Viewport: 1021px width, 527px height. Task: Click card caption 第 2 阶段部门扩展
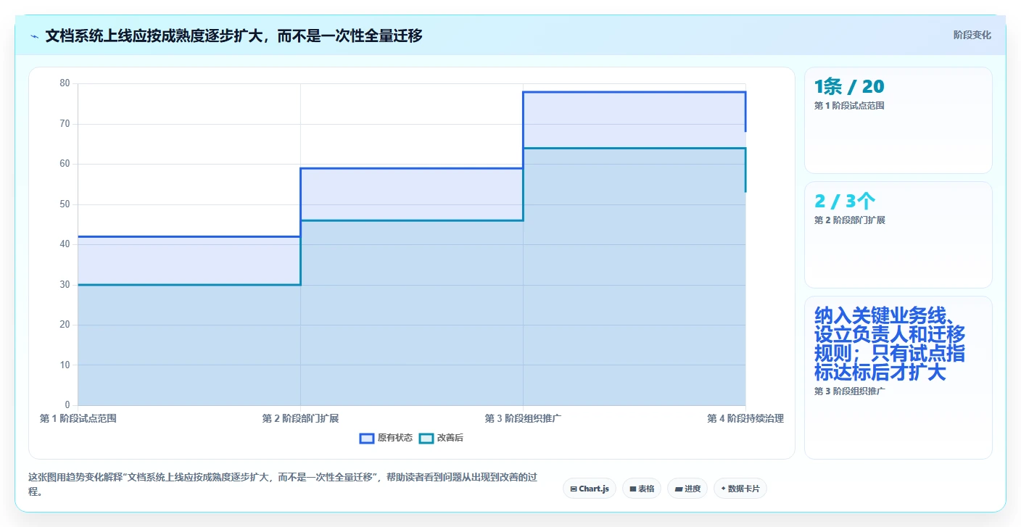click(850, 220)
